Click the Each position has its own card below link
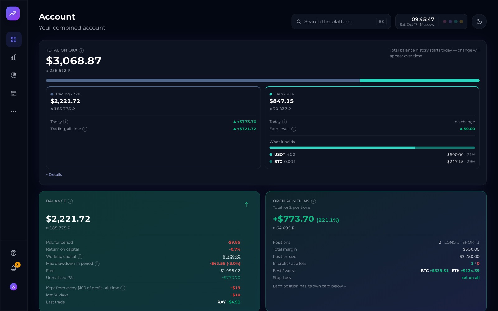The height and width of the screenshot is (311, 498). coord(309,286)
